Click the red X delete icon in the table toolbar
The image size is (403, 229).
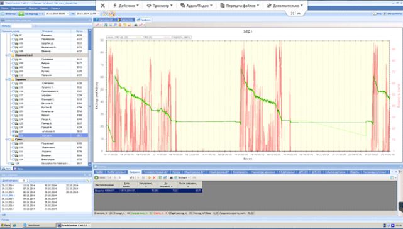click(x=154, y=177)
